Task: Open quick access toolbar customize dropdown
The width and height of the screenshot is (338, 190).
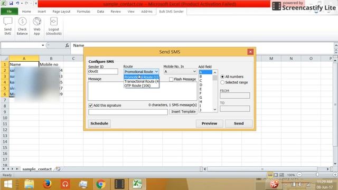Action: [36, 4]
